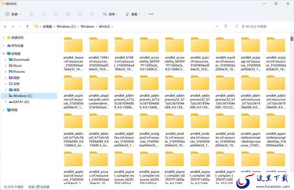This screenshot has width=294, height=190.
Task: Select folder amd64_acpidev.inf.resources
Action: point(225,54)
